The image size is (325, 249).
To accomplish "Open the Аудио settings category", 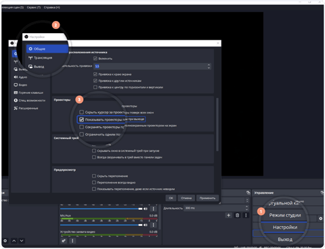I will (x=20, y=77).
